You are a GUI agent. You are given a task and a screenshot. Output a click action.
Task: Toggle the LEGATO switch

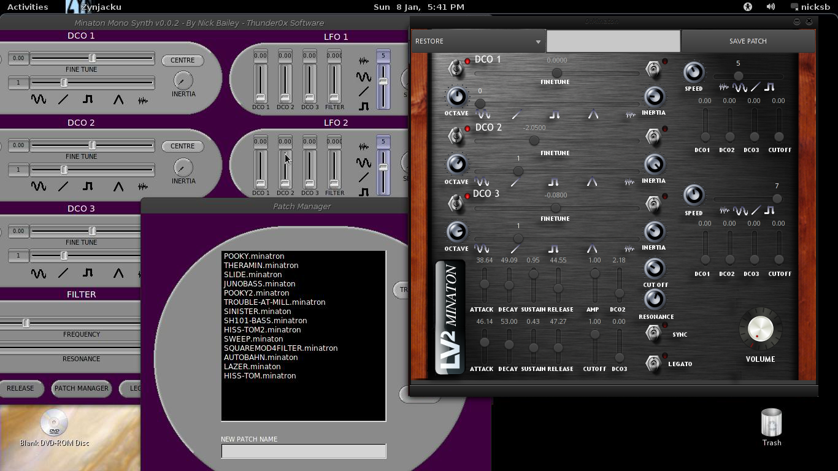pos(653,363)
